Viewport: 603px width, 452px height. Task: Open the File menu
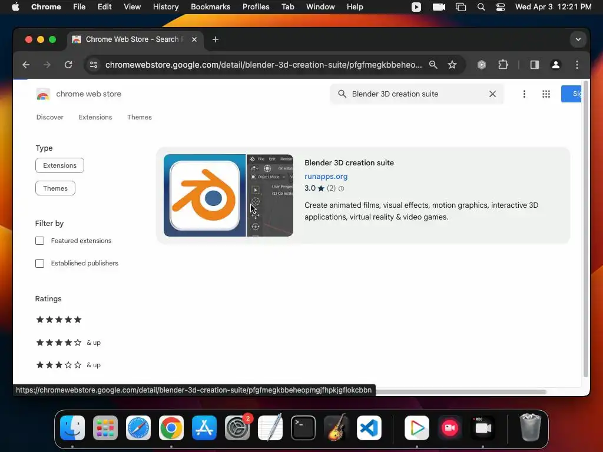79,7
